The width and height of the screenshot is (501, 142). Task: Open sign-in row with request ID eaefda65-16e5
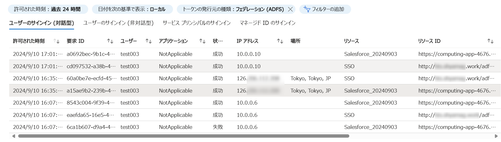(255, 115)
